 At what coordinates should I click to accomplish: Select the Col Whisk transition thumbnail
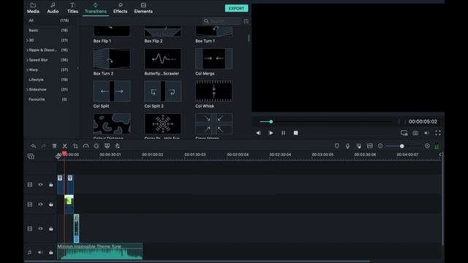click(x=214, y=91)
